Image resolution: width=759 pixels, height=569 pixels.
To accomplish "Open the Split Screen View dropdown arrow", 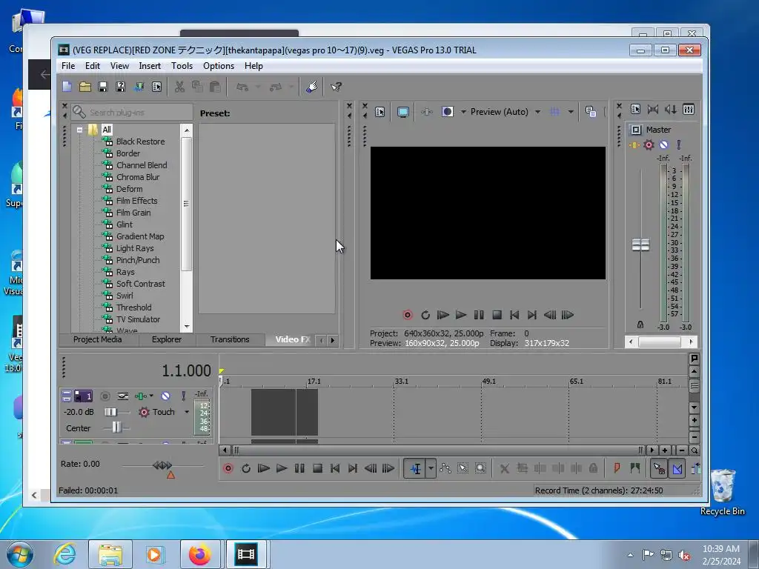I will tap(463, 112).
